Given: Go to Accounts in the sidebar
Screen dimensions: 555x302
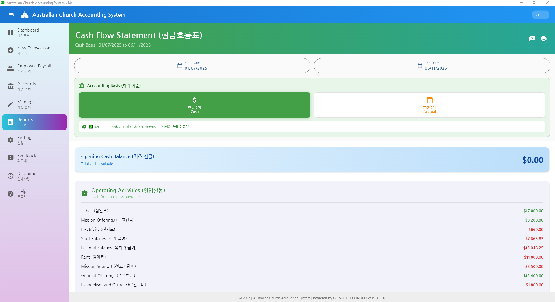Looking at the screenshot, I should click(27, 86).
